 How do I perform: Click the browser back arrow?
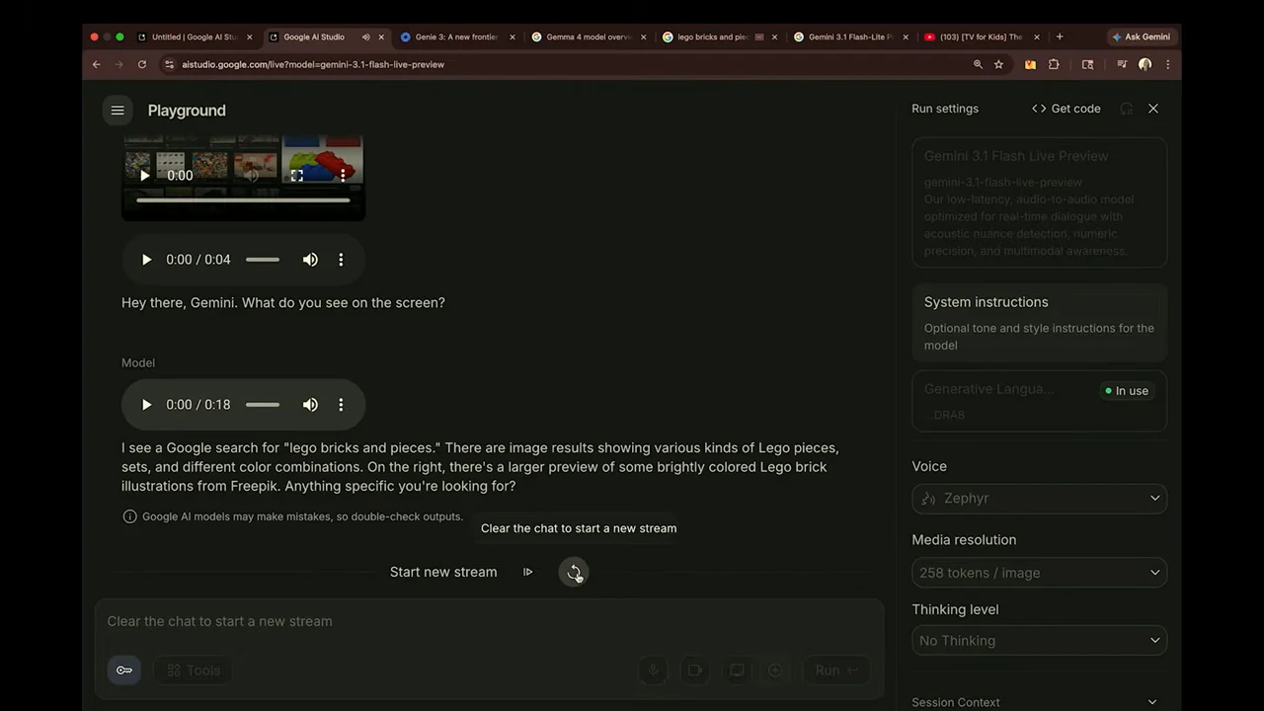(97, 64)
